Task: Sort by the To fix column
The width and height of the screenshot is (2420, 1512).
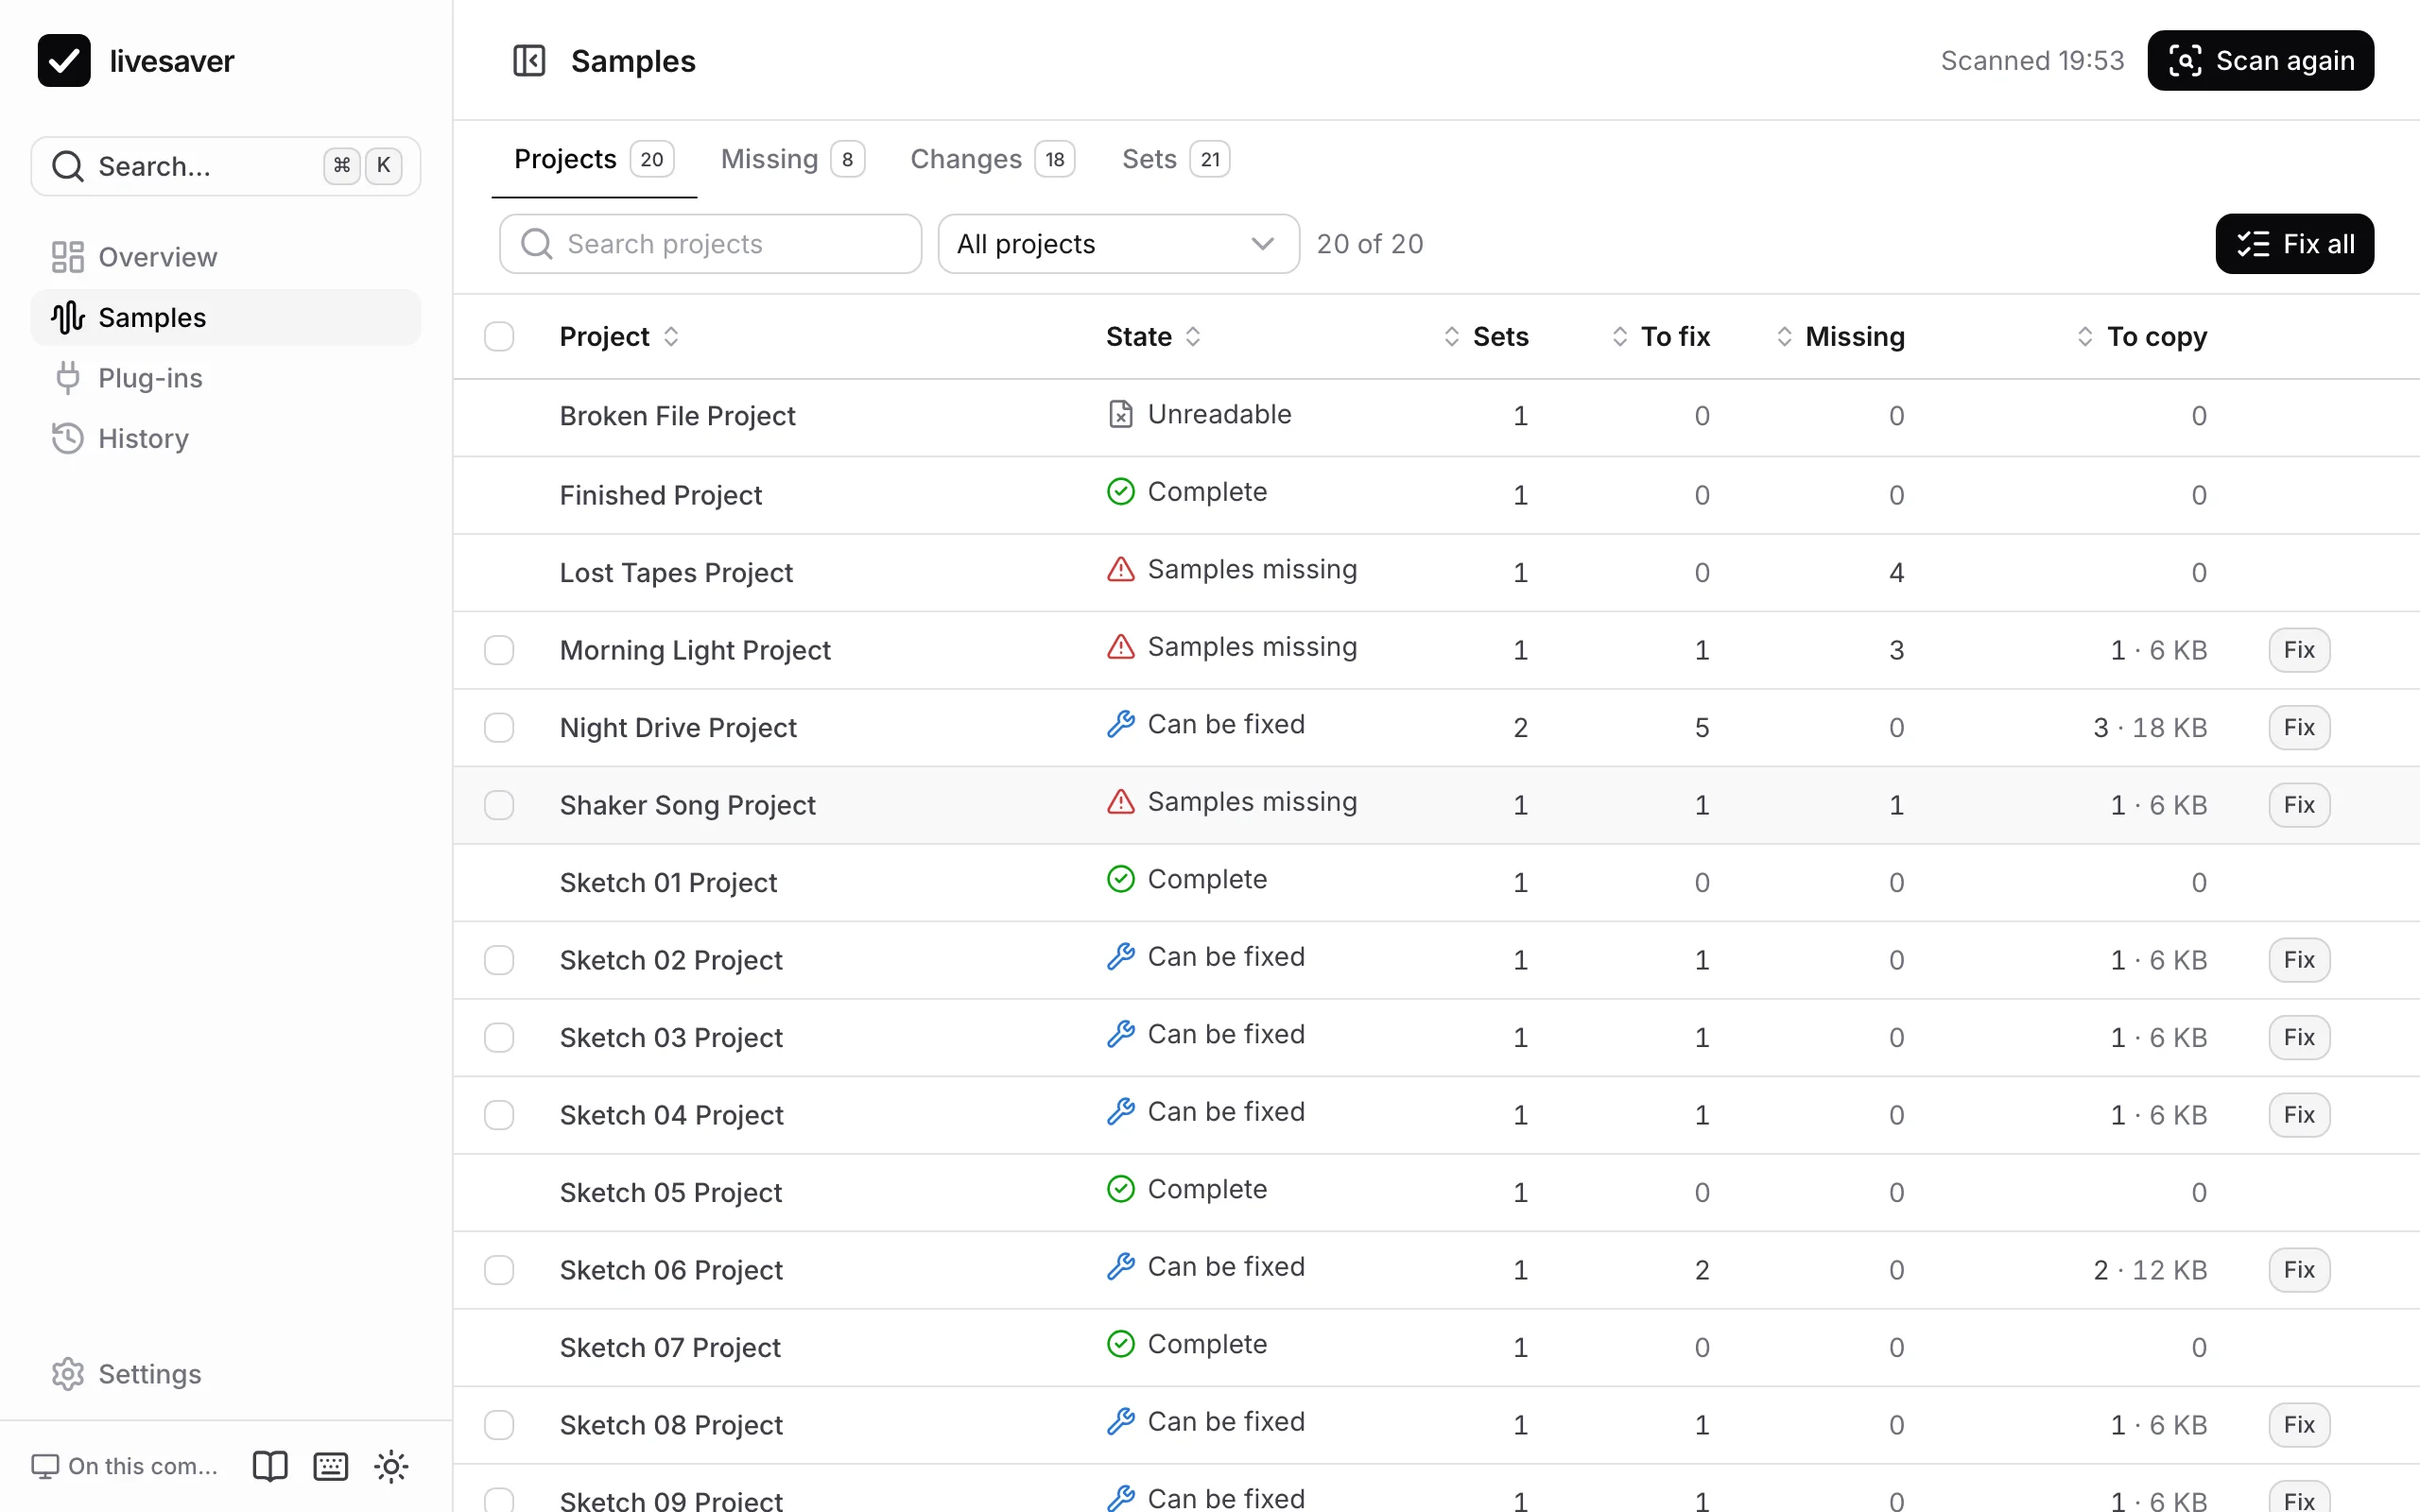Action: (1661, 336)
